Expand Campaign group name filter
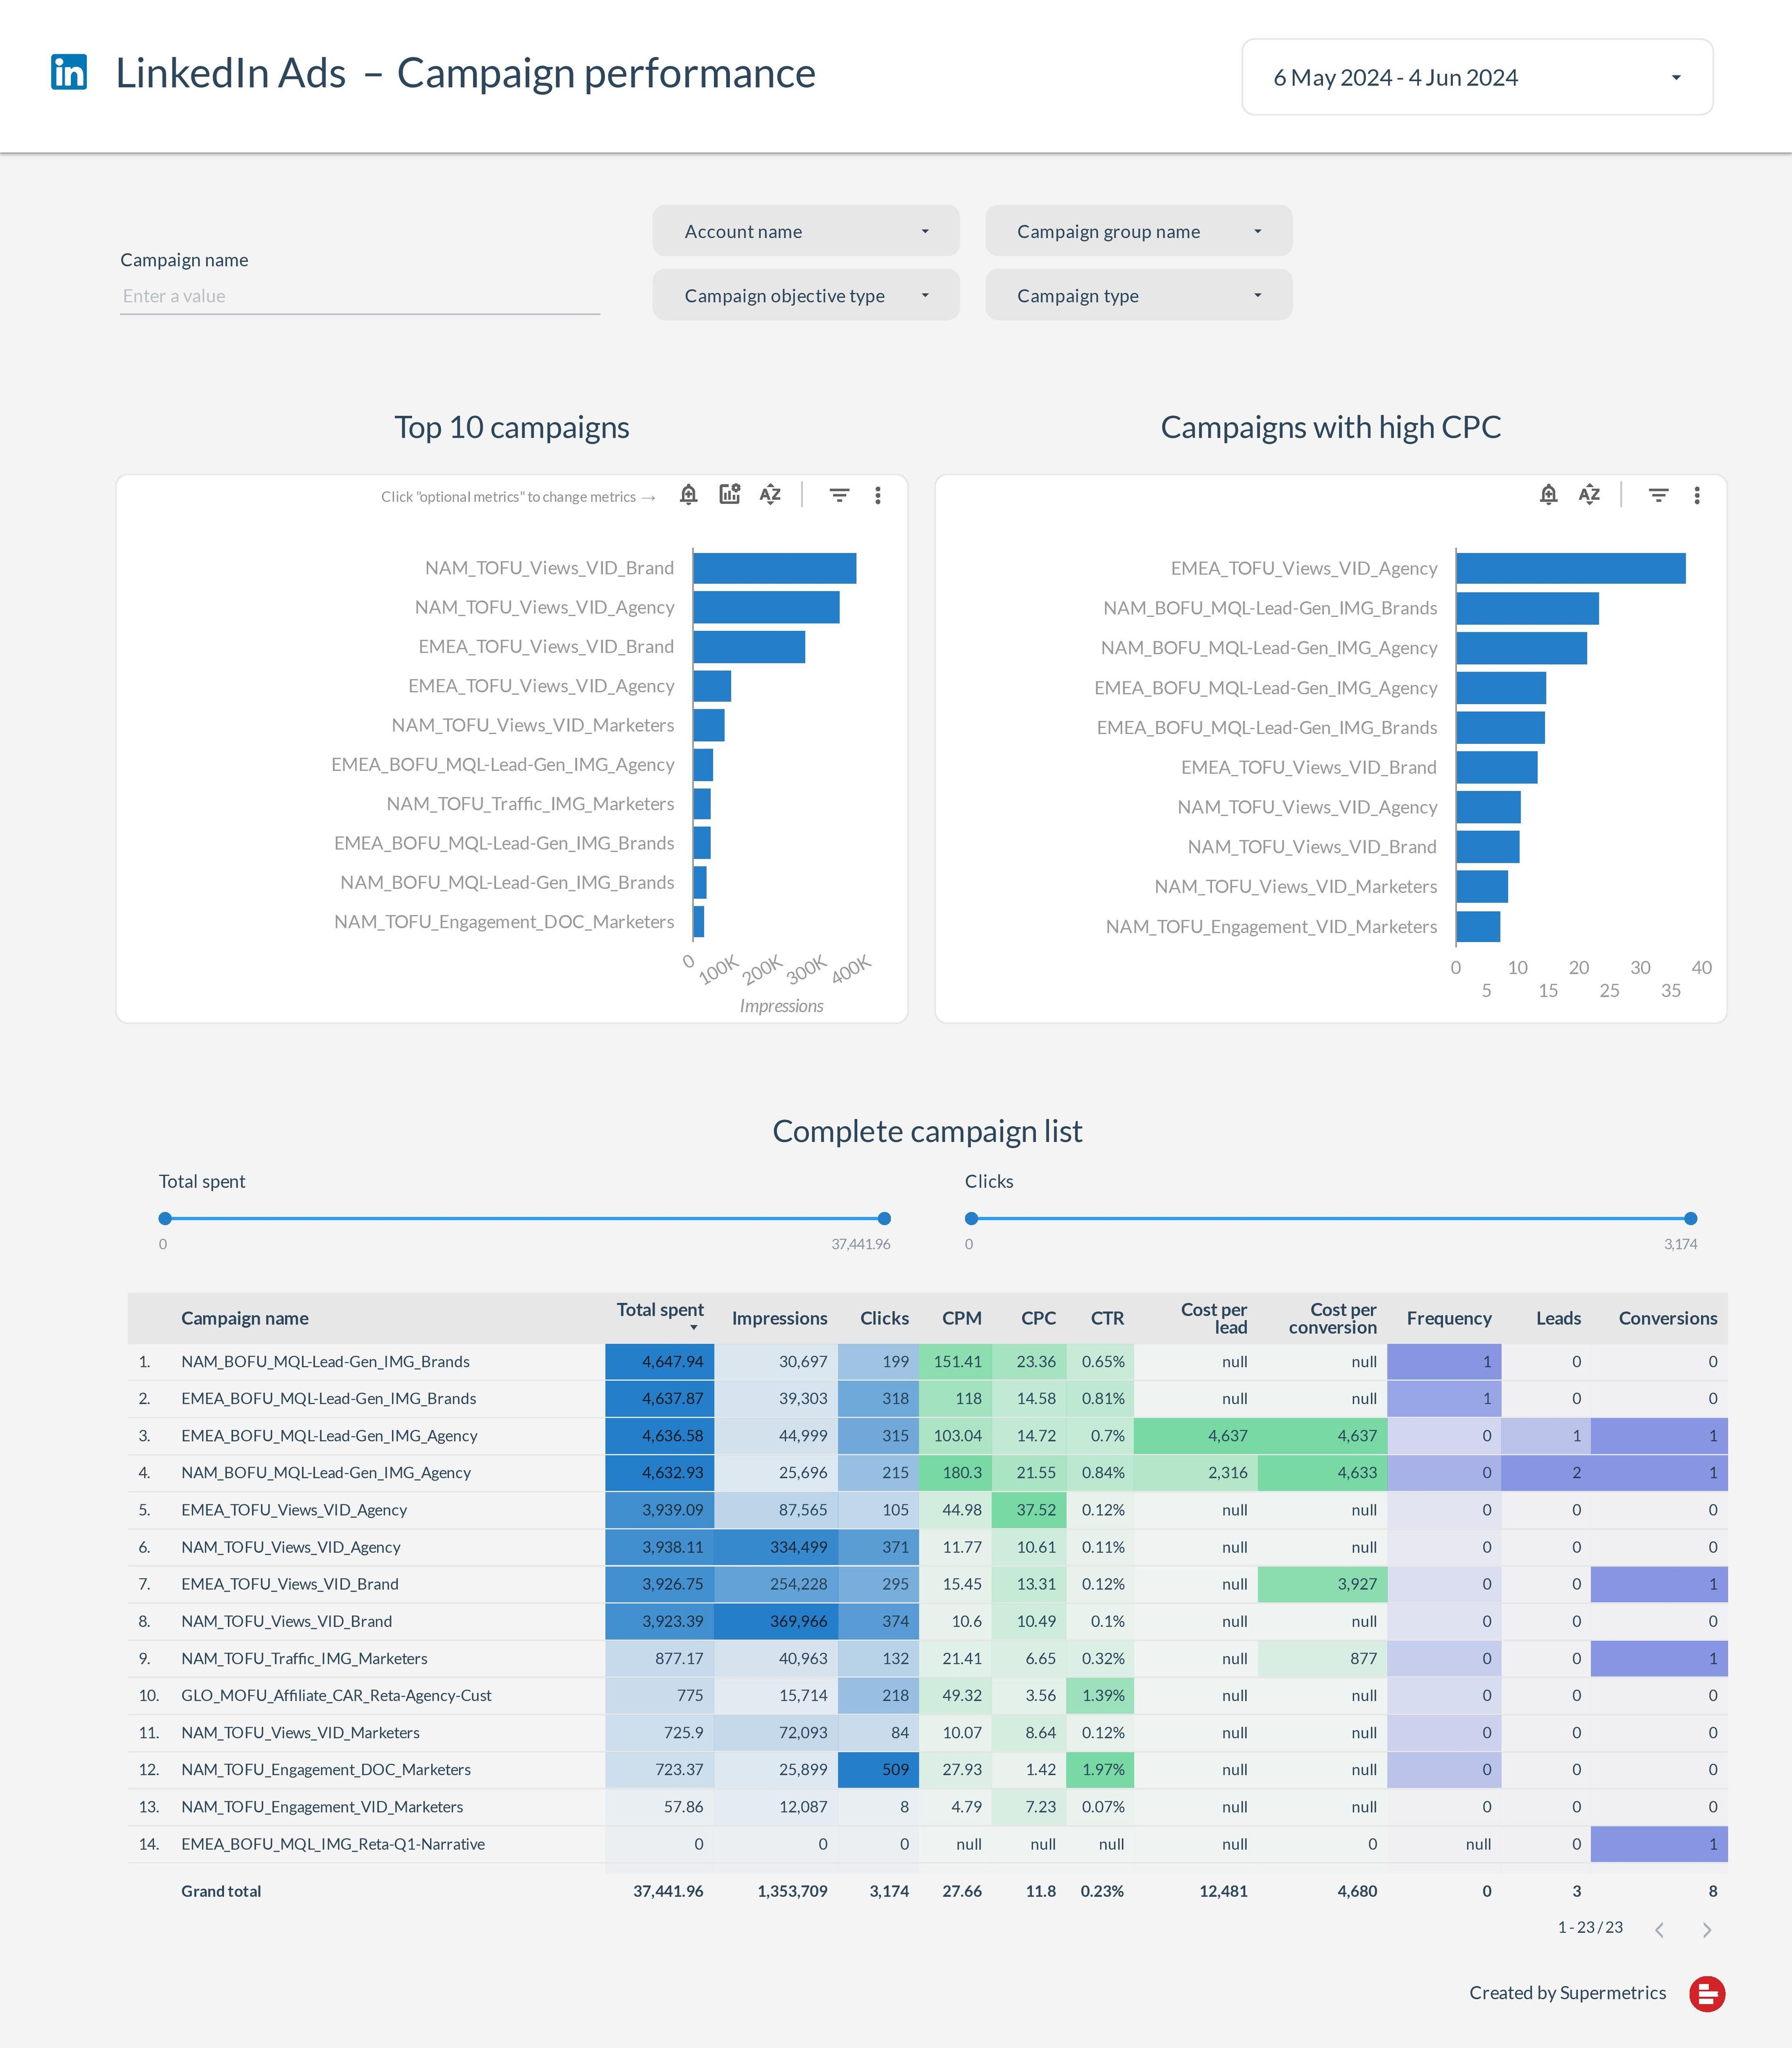Image resolution: width=1792 pixels, height=2048 pixels. (x=1138, y=232)
